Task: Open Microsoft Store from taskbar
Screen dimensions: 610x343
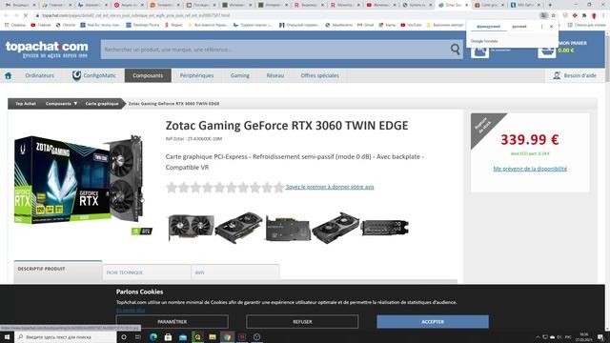Action: tap(168, 336)
